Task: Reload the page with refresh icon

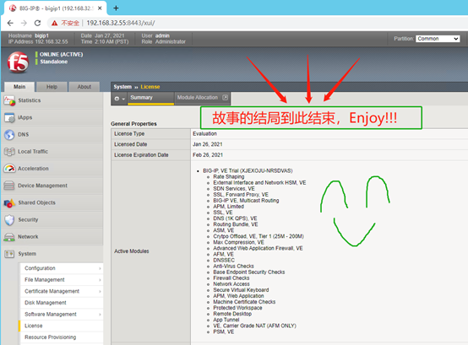Action: coord(38,23)
